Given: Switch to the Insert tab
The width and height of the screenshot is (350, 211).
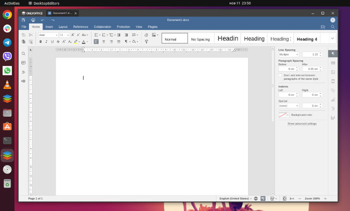Looking at the screenshot, I should pos(49,27).
